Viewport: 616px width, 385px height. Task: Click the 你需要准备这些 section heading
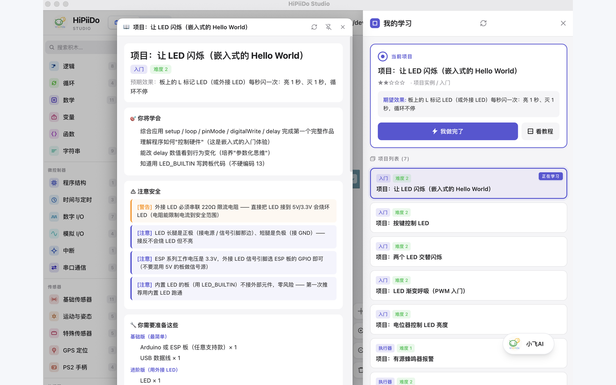[154, 325]
